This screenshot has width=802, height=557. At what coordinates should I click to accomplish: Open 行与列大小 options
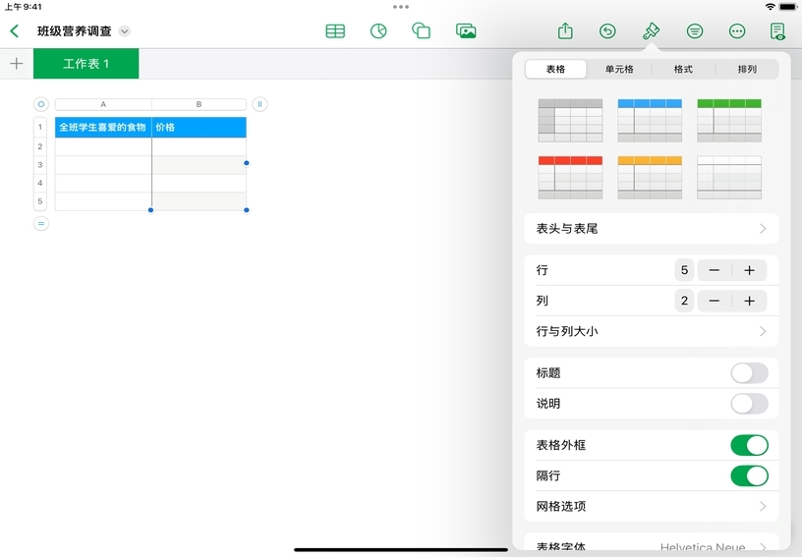click(651, 332)
